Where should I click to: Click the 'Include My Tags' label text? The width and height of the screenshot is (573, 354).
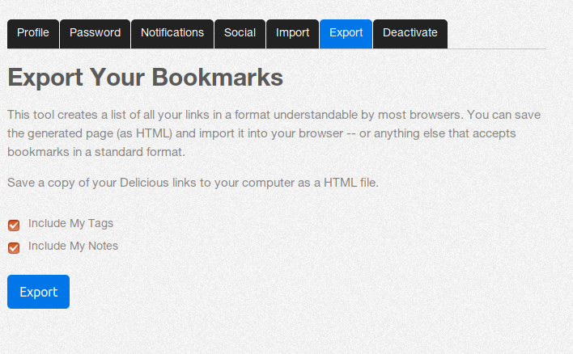pos(70,223)
